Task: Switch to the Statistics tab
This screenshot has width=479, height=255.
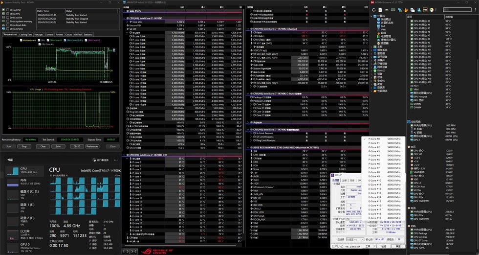Action: (88, 35)
